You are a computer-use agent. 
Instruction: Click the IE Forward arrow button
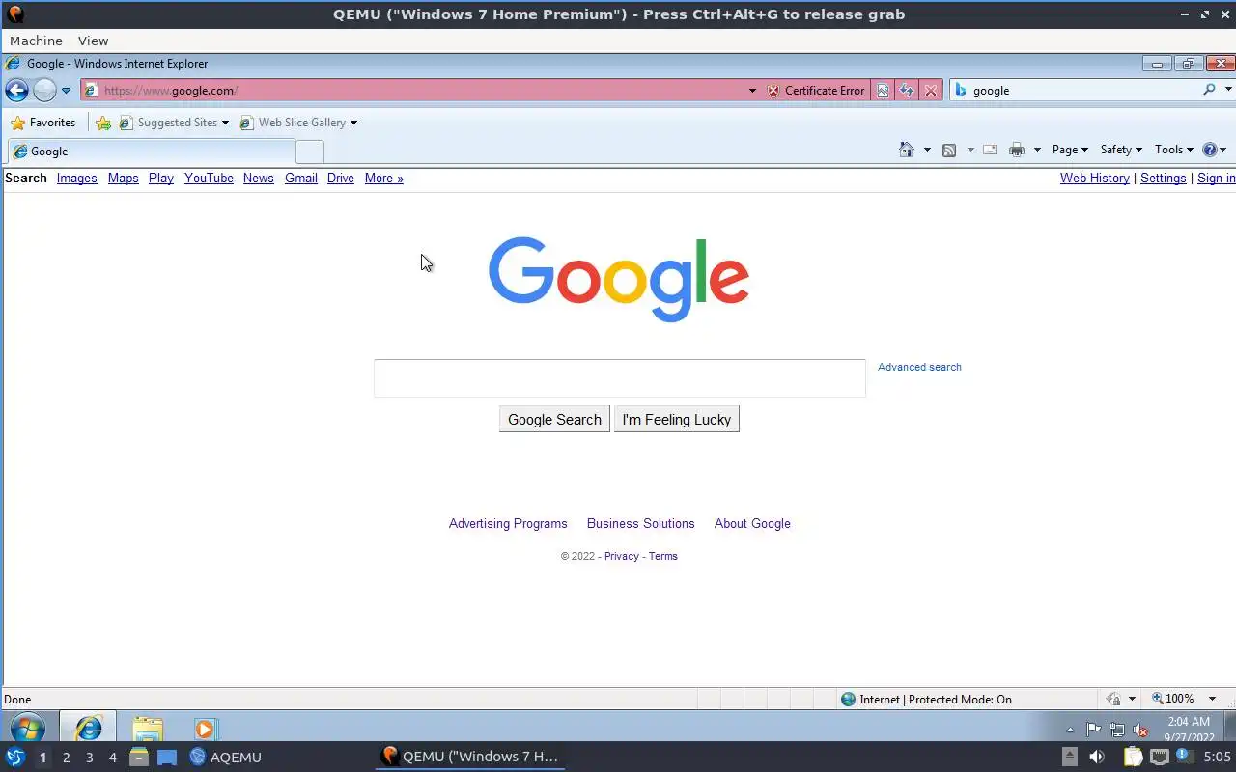pos(44,91)
